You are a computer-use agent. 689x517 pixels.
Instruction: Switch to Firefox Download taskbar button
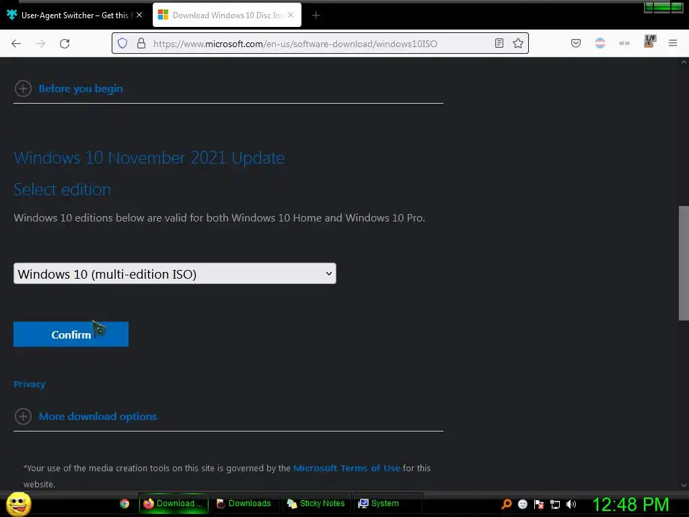(x=174, y=504)
